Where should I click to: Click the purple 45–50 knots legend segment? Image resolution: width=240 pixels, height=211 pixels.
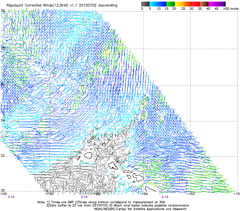pos(221,4)
